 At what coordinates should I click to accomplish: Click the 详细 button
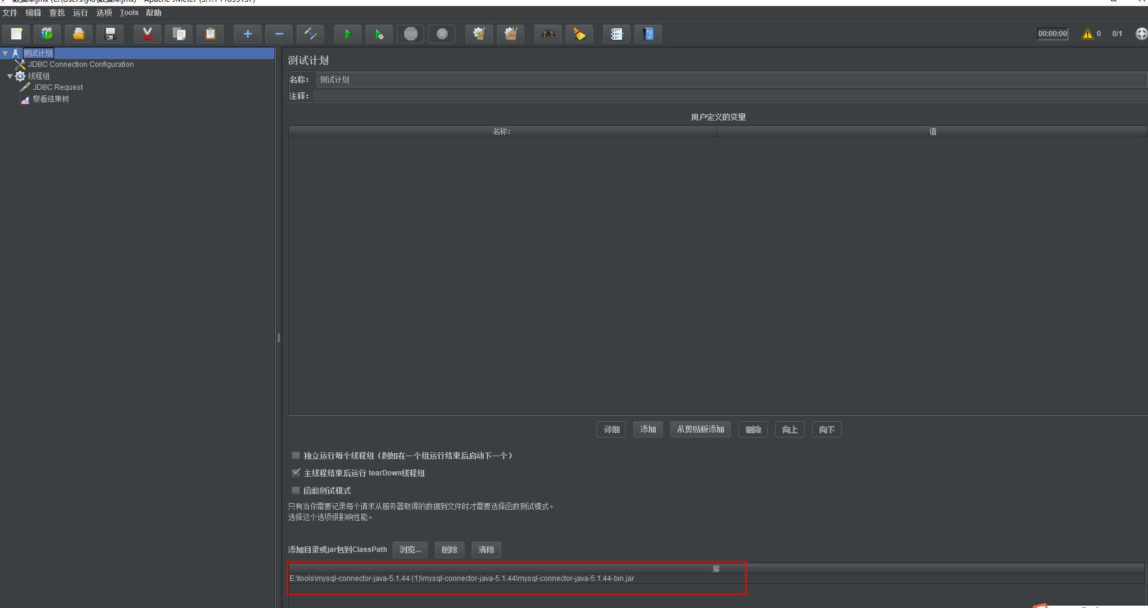pos(612,430)
